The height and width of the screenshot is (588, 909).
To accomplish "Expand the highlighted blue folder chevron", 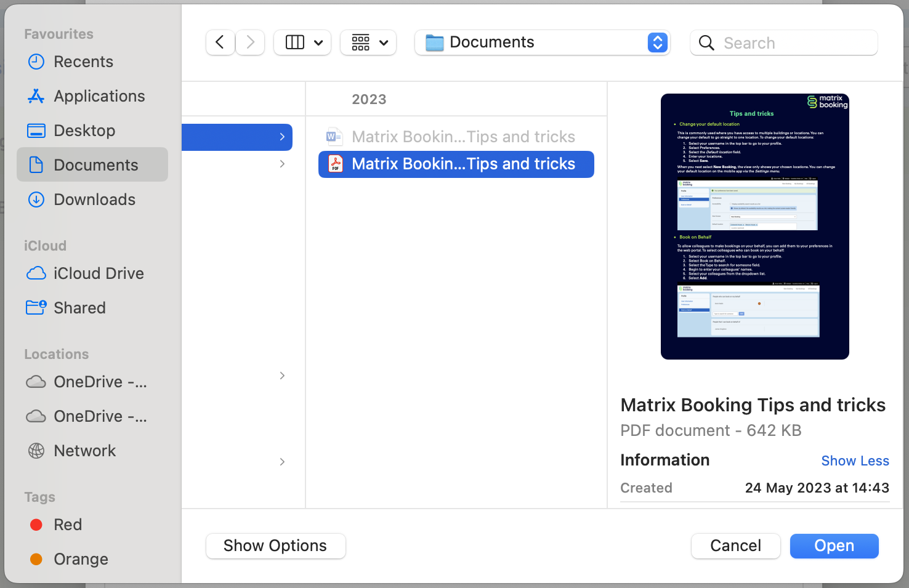I will click(282, 137).
